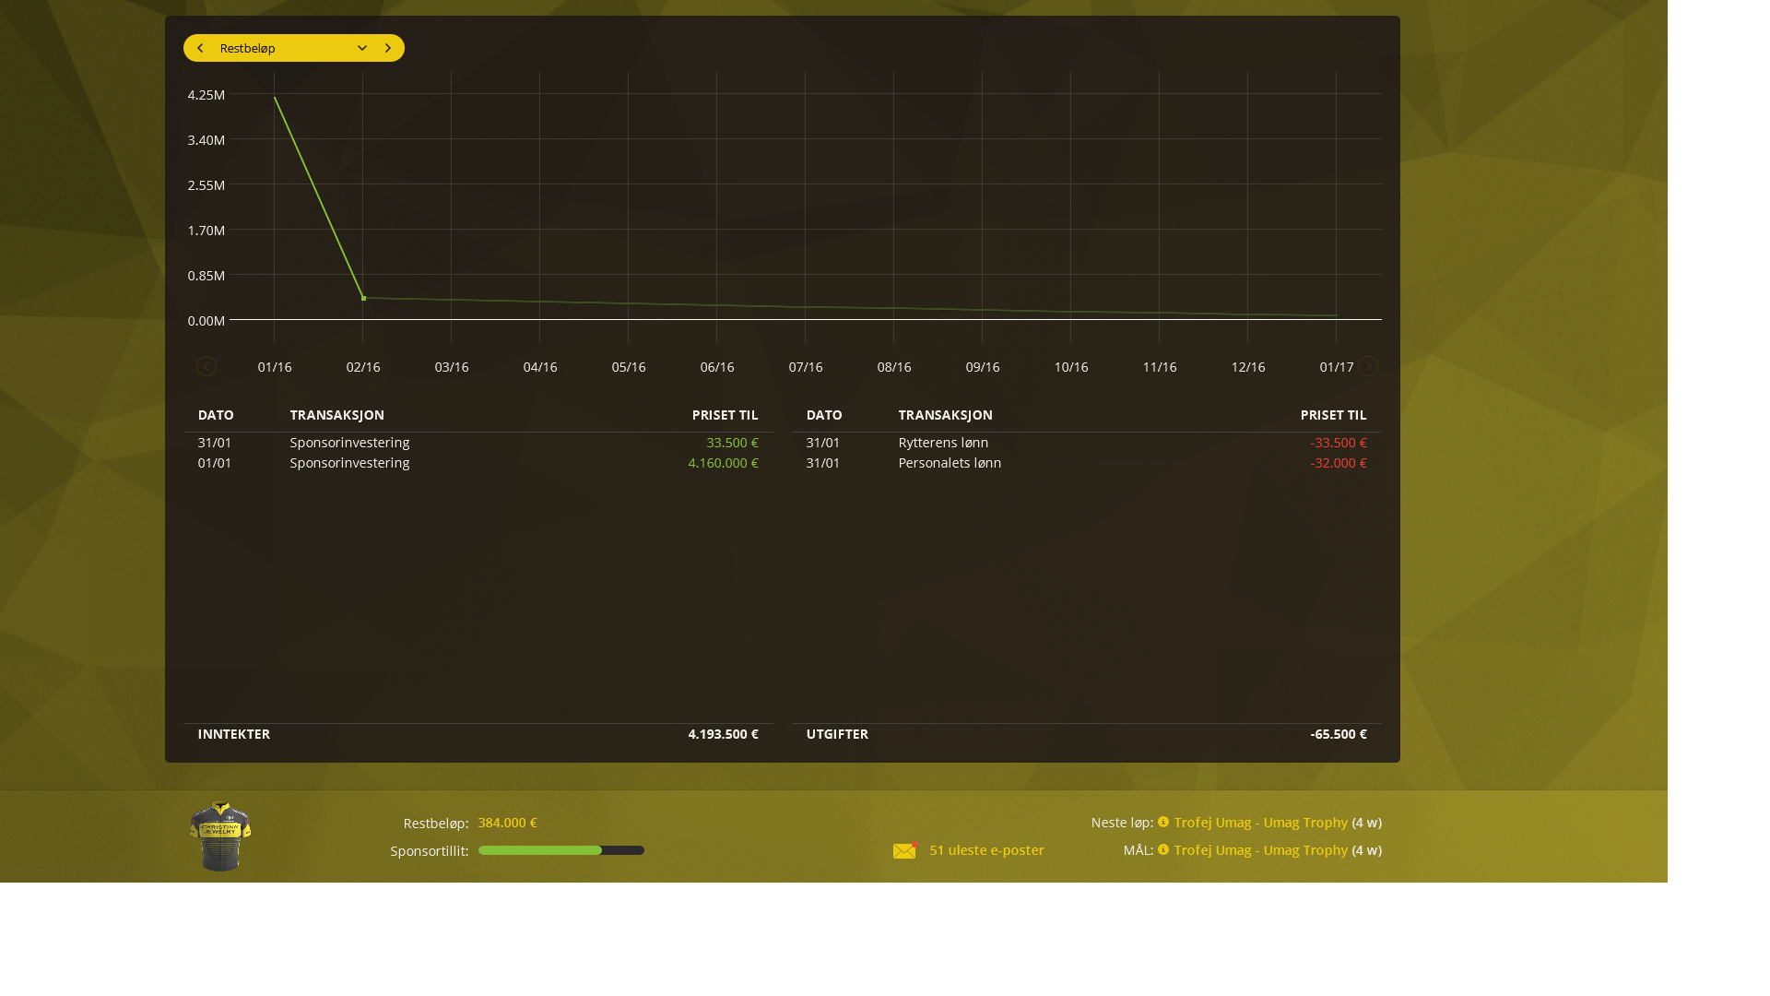This screenshot has width=1770, height=996.
Task: Open the 51 uleste e-poster link
Action: coord(986,850)
